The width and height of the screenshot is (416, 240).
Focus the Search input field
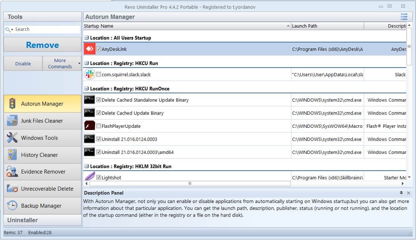tap(47, 29)
